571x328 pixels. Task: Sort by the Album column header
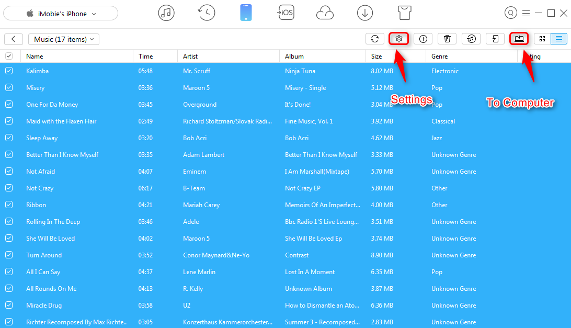pyautogui.click(x=294, y=56)
